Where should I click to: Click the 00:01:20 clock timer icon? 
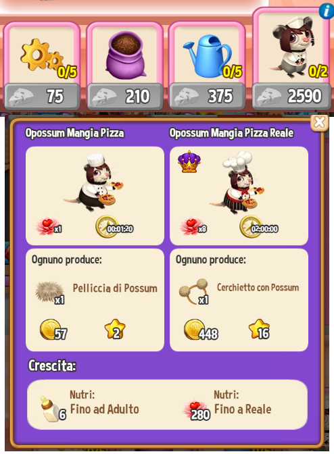[x=106, y=226]
